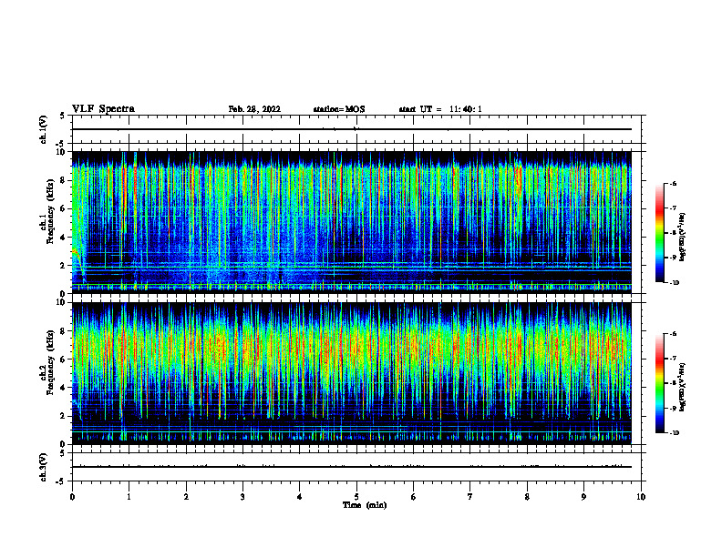
Task: Click the "5" tick on ch.1(V) axis
Action: [x=63, y=116]
